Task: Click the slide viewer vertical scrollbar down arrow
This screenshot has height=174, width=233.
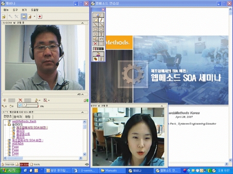Action: pos(230,160)
